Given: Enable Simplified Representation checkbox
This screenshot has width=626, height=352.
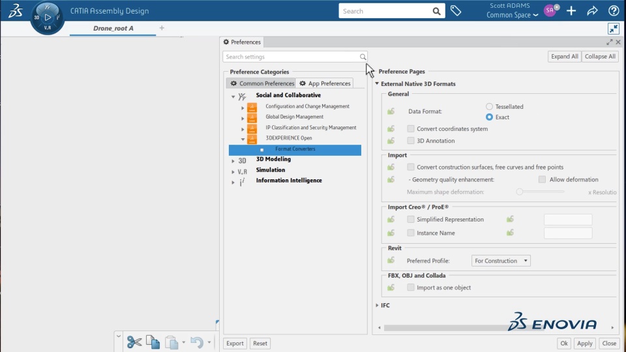Looking at the screenshot, I should [410, 219].
